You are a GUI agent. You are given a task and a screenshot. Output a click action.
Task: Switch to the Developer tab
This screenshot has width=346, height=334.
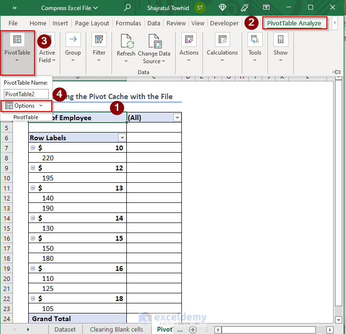224,23
